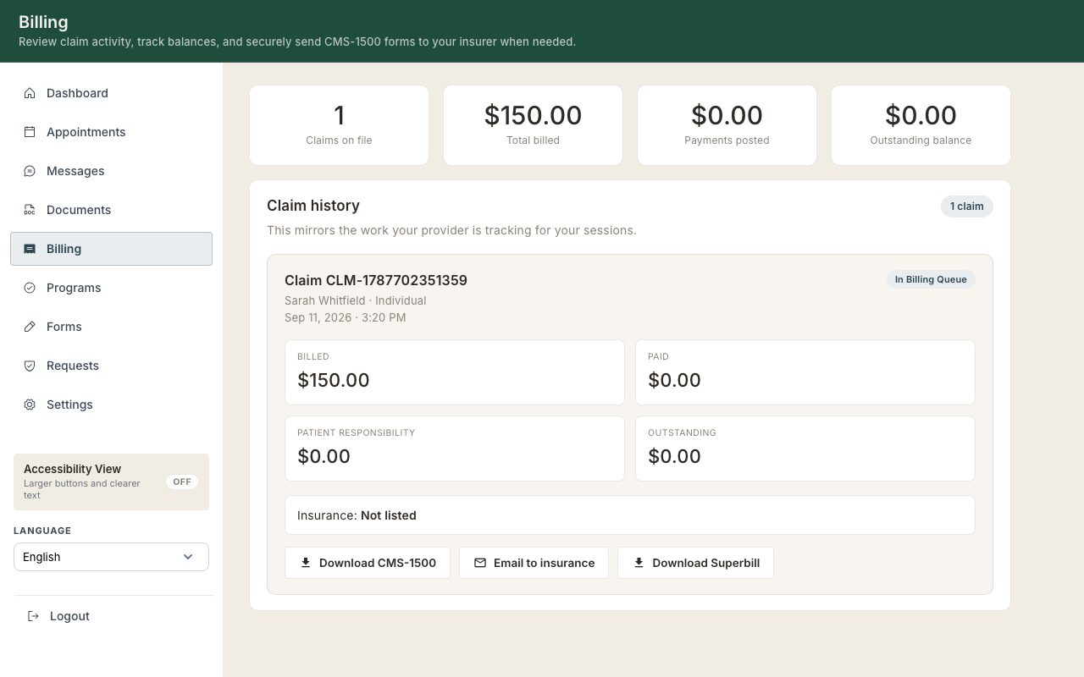Screen dimensions: 1084x677
Task: Click the Messages chat bubble icon
Action: click(x=30, y=171)
